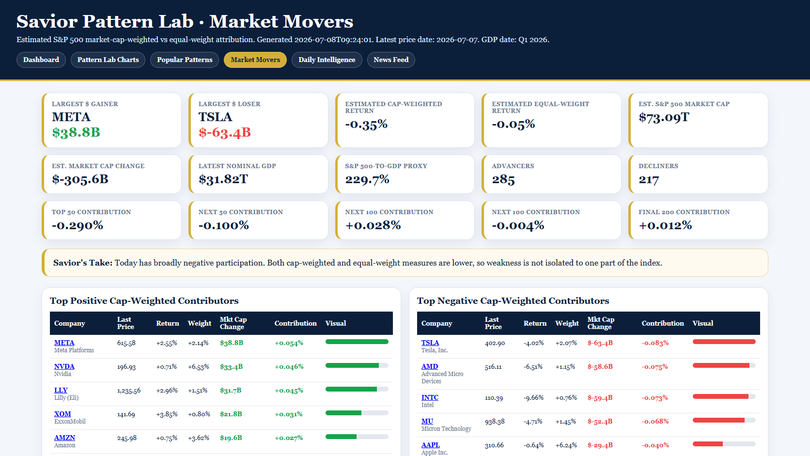Go to Daily Intelligence tab
The image size is (810, 456).
(x=327, y=60)
